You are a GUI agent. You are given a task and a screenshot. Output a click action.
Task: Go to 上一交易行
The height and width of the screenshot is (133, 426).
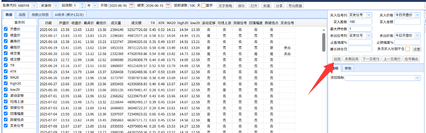[x=392, y=59]
